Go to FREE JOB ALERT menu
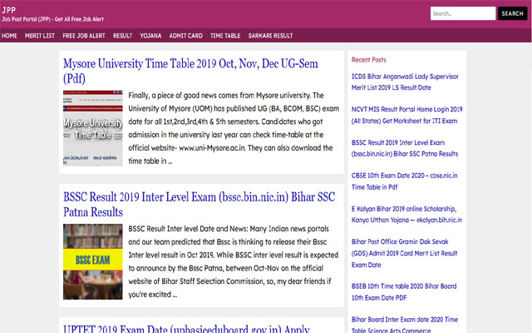 click(84, 36)
